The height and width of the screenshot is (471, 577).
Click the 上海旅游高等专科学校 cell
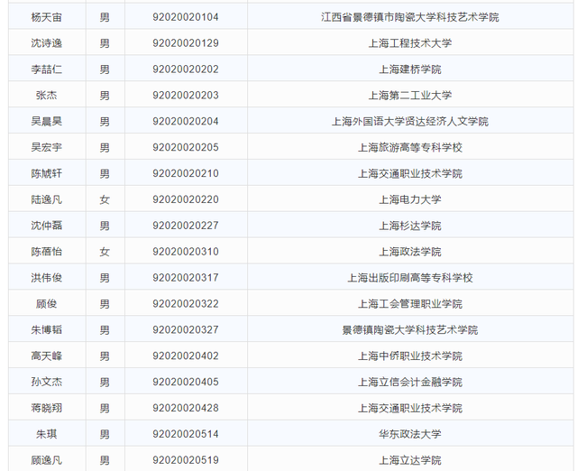coord(410,148)
